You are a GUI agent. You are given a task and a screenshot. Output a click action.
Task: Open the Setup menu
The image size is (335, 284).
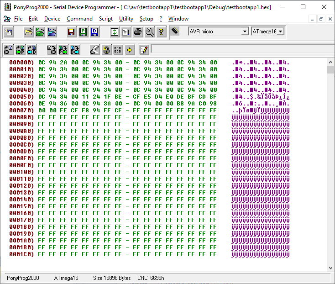point(147,19)
